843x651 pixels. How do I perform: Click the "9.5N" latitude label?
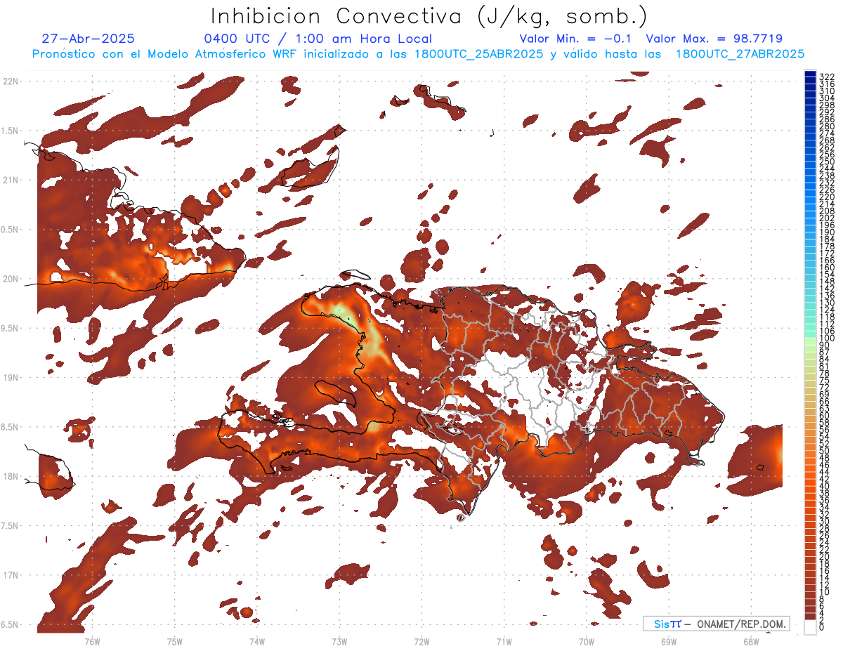[x=11, y=328]
